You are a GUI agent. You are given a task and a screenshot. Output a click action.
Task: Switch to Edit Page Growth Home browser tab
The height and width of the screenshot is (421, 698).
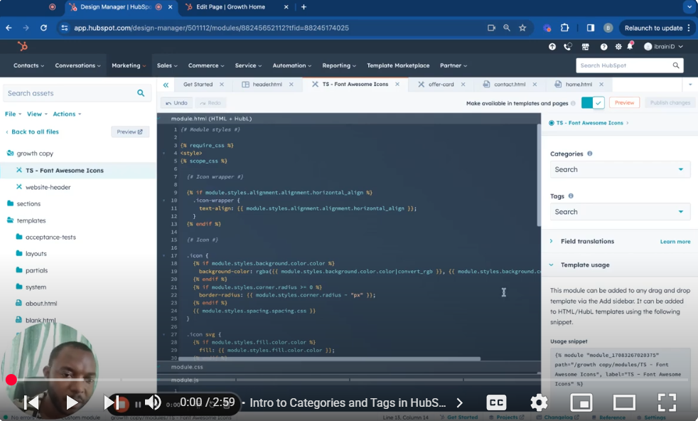pos(230,7)
